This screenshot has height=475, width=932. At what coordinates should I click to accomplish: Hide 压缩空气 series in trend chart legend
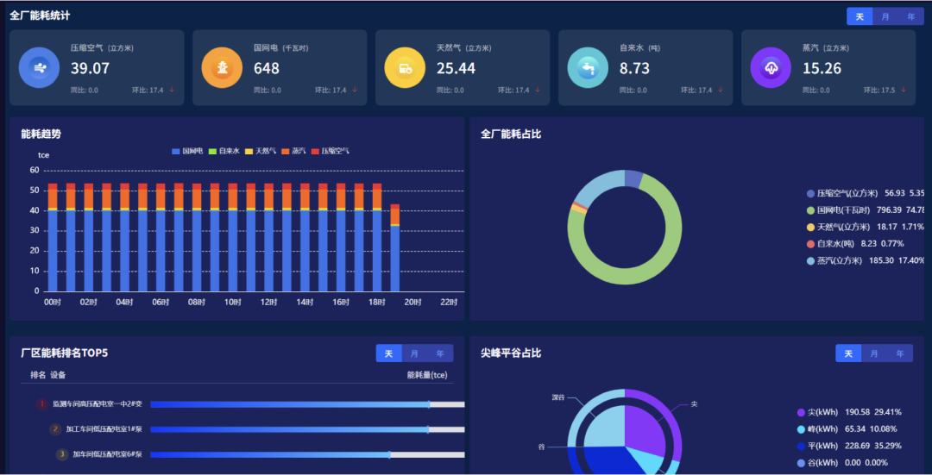tap(330, 151)
